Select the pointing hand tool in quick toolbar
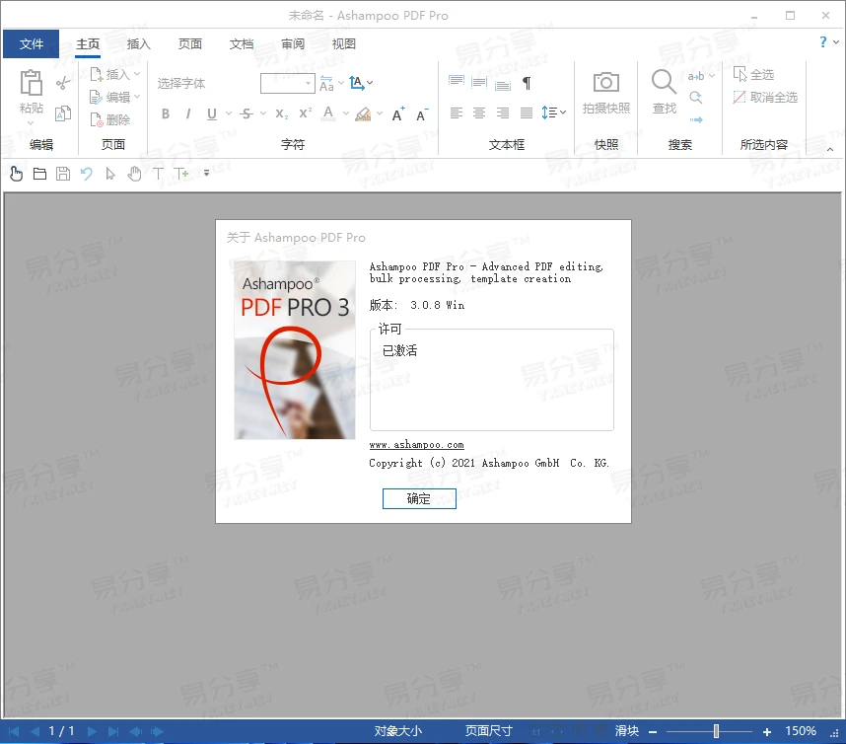Image resolution: width=846 pixels, height=744 pixels. point(16,174)
